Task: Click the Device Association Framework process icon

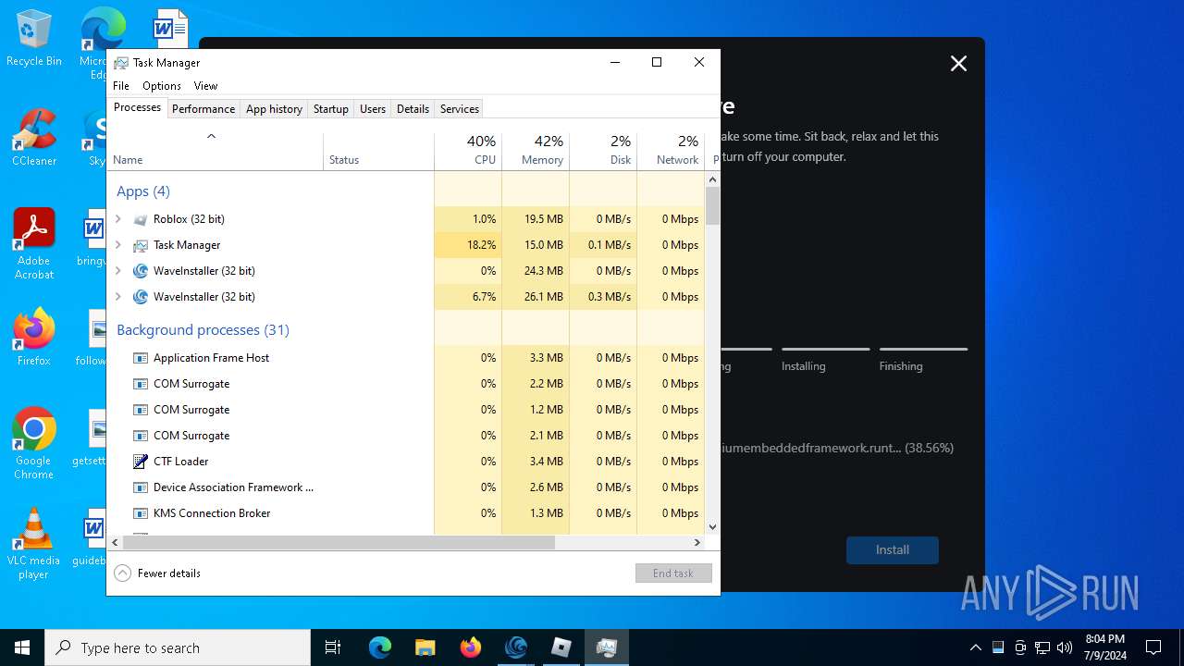Action: coord(141,487)
